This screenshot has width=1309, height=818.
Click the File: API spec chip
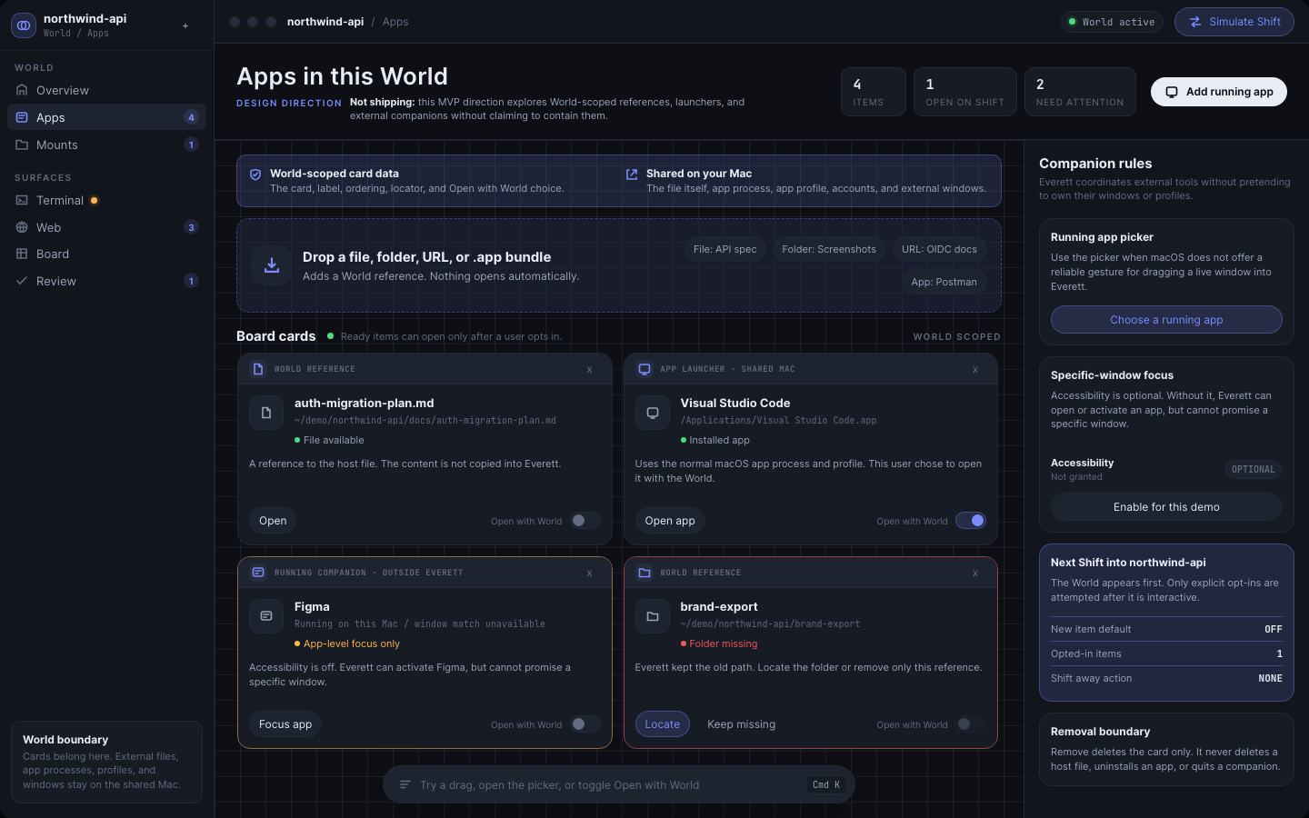(725, 249)
